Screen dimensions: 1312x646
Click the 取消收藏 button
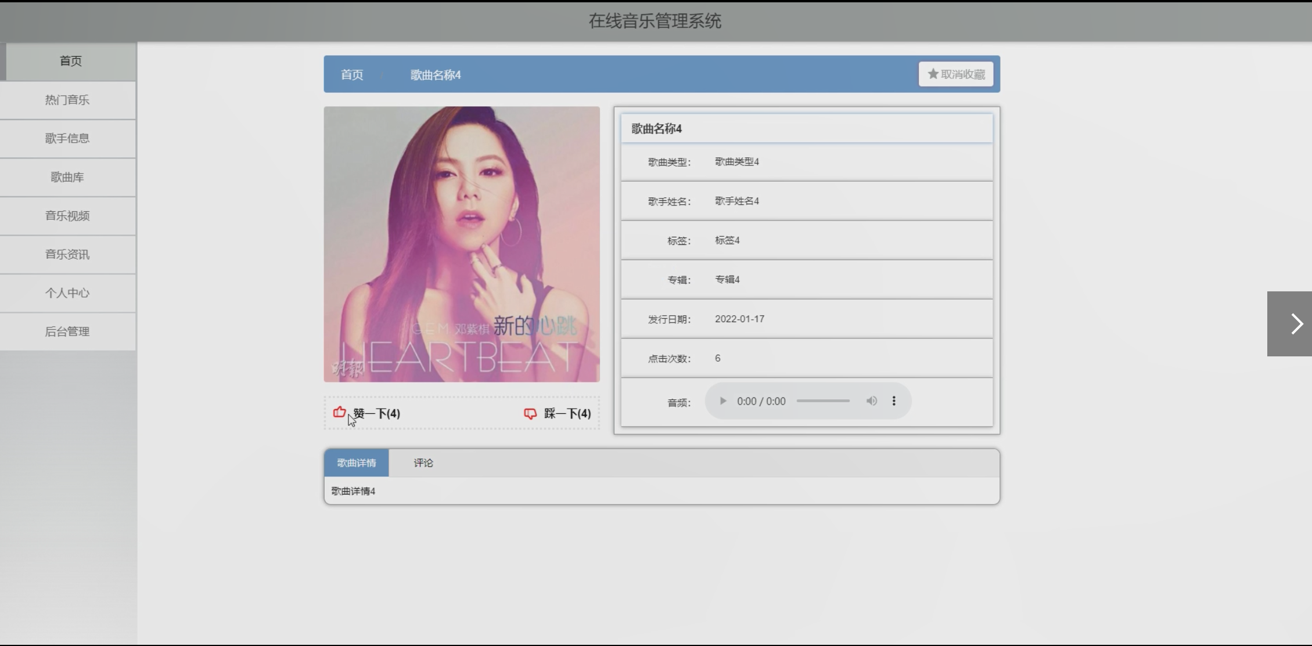956,74
